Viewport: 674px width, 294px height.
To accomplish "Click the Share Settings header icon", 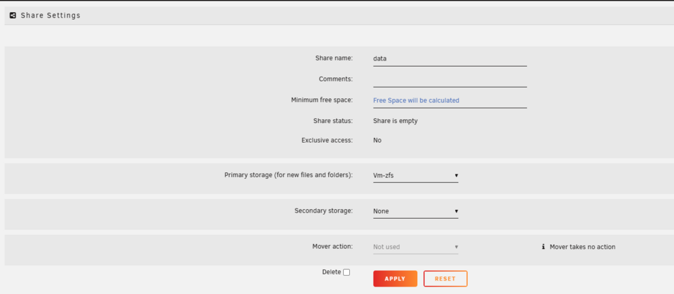I will [13, 15].
